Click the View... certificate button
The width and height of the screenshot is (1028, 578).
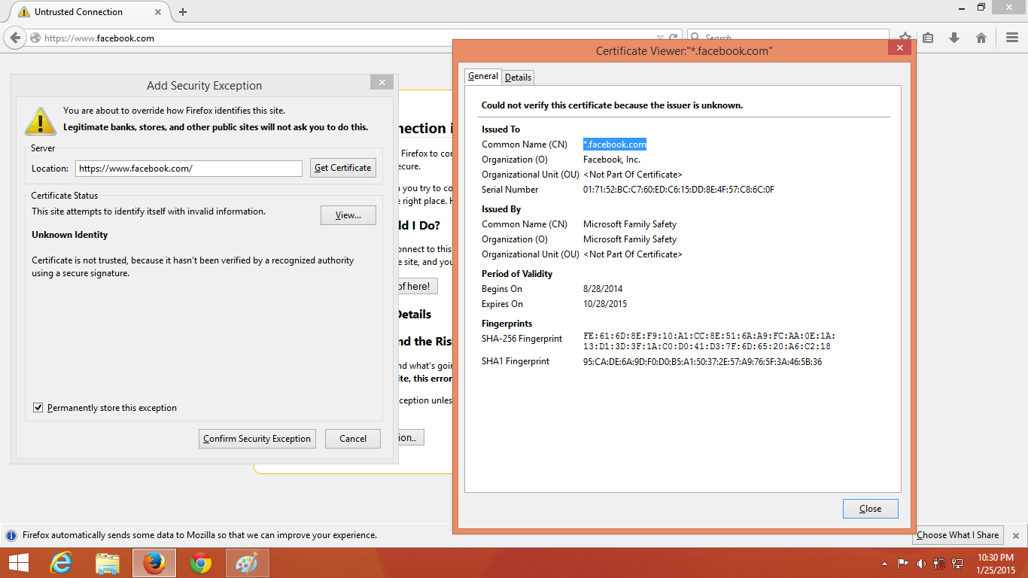[x=348, y=215]
